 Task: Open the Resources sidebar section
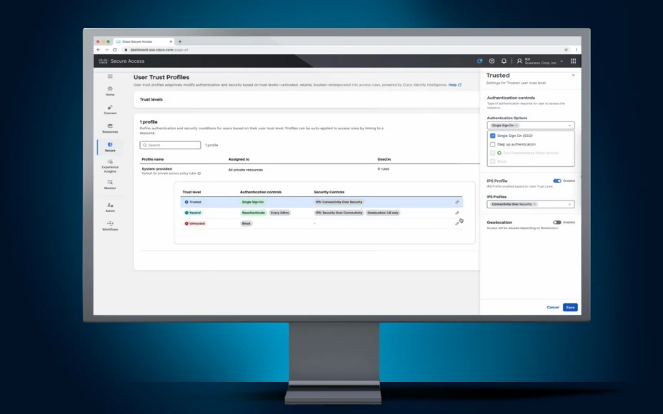click(110, 128)
